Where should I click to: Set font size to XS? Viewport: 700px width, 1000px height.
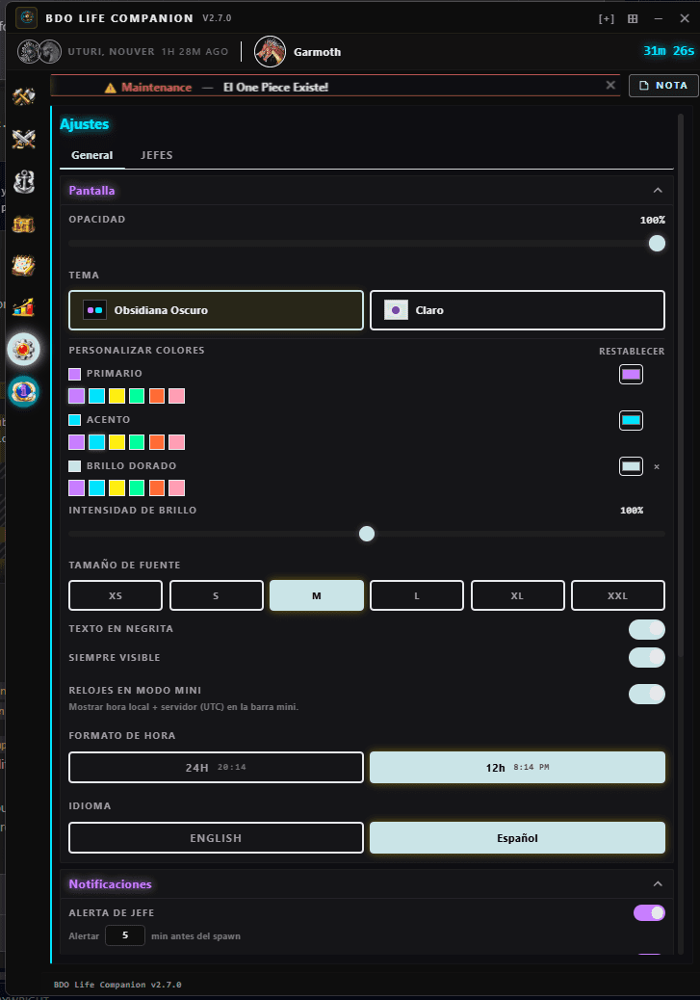click(x=116, y=595)
